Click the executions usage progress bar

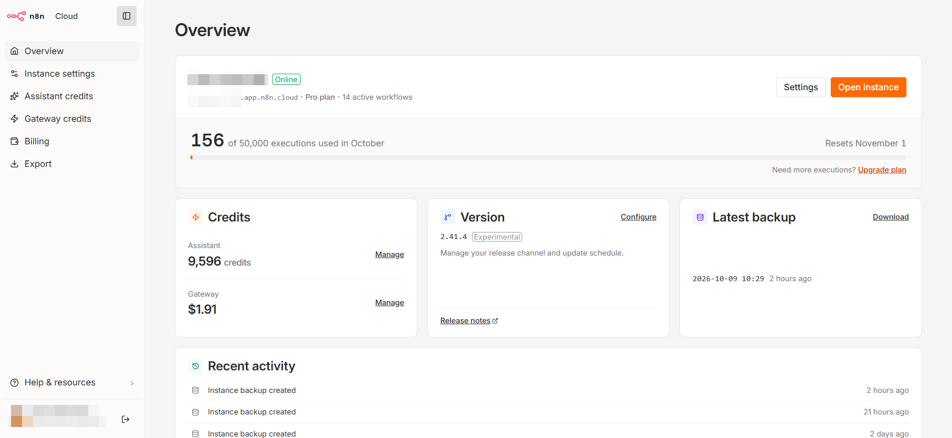[x=548, y=157]
